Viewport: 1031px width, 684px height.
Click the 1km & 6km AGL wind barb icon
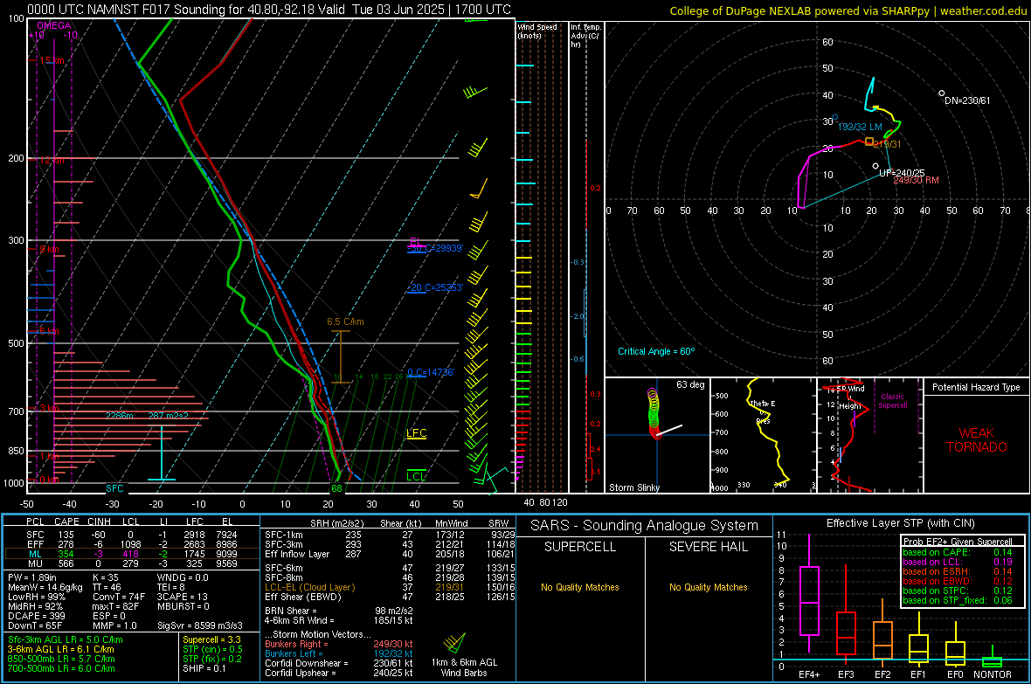click(x=454, y=642)
